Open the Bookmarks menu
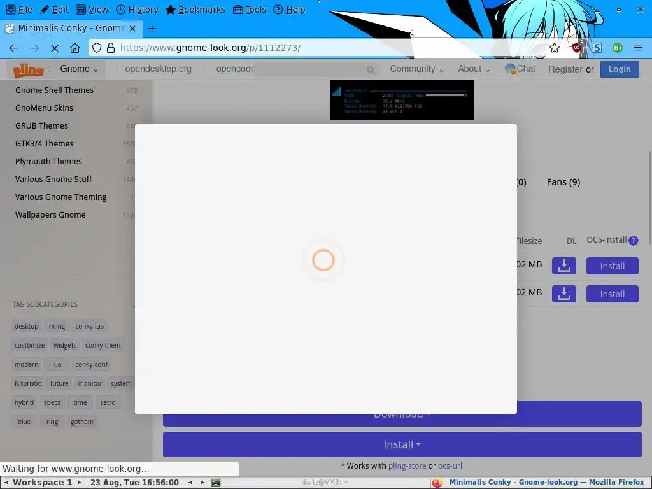 195,10
